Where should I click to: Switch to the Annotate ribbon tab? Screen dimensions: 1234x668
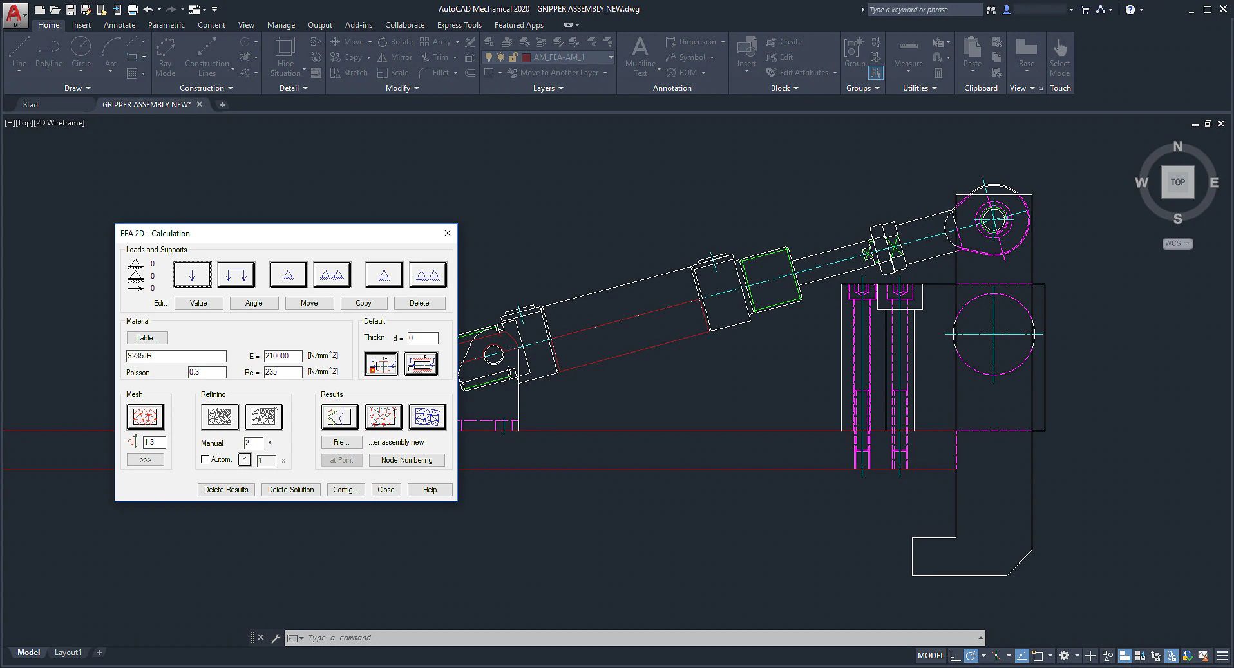tap(119, 25)
